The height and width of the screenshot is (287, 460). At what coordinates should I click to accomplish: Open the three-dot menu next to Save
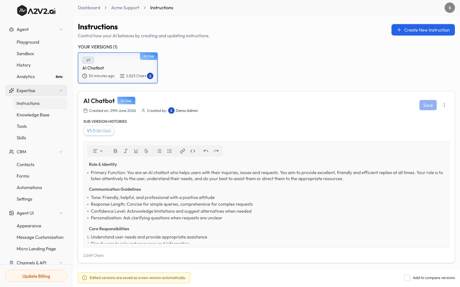(x=444, y=105)
